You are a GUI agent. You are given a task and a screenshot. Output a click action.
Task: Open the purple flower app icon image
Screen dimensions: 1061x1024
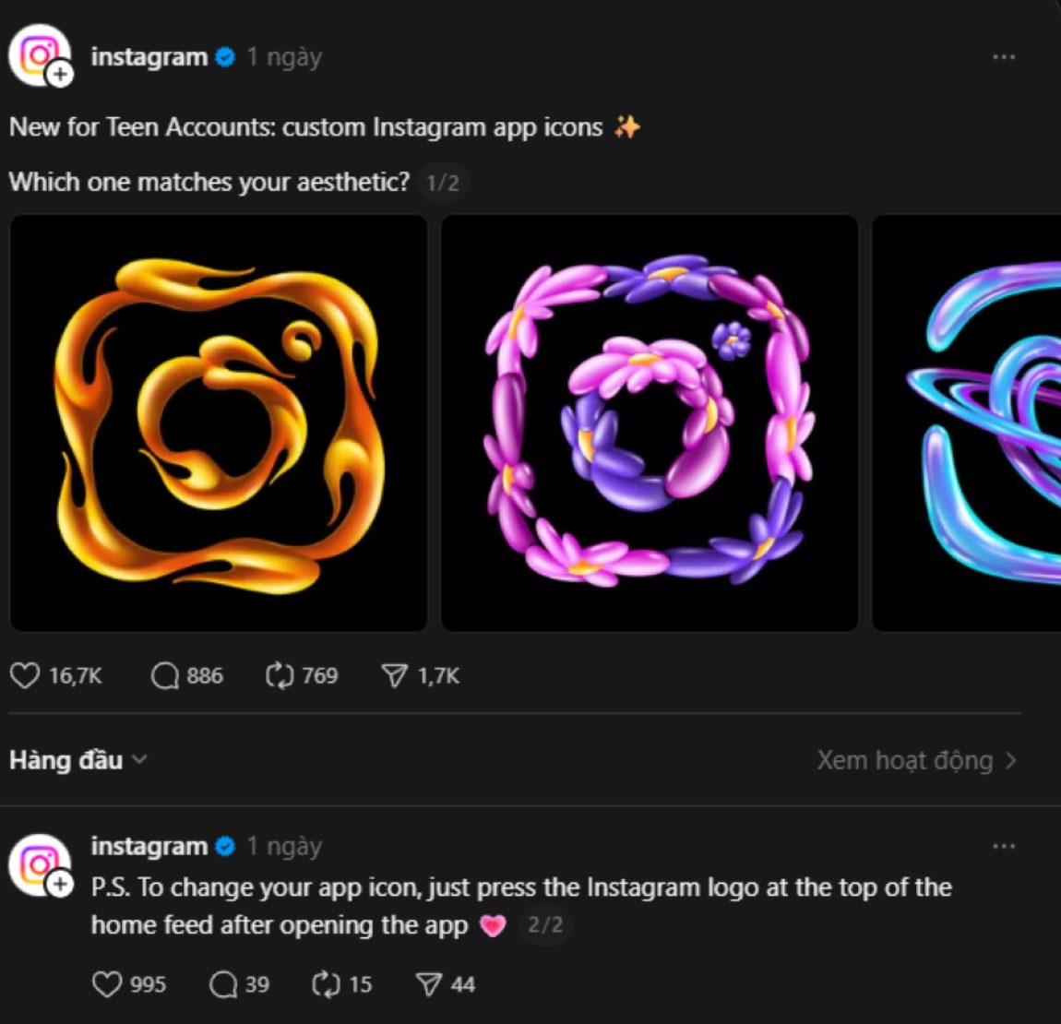649,422
